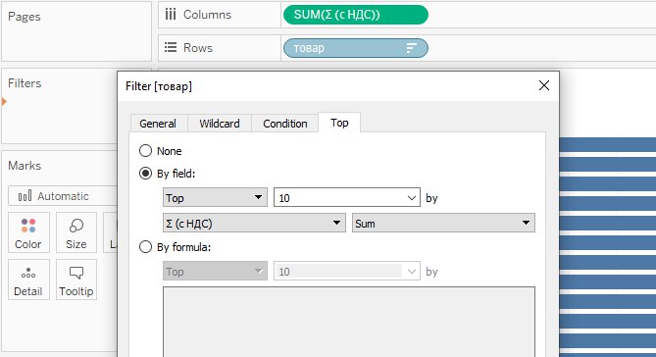
Task: Select the None radio option
Action: pos(145,151)
